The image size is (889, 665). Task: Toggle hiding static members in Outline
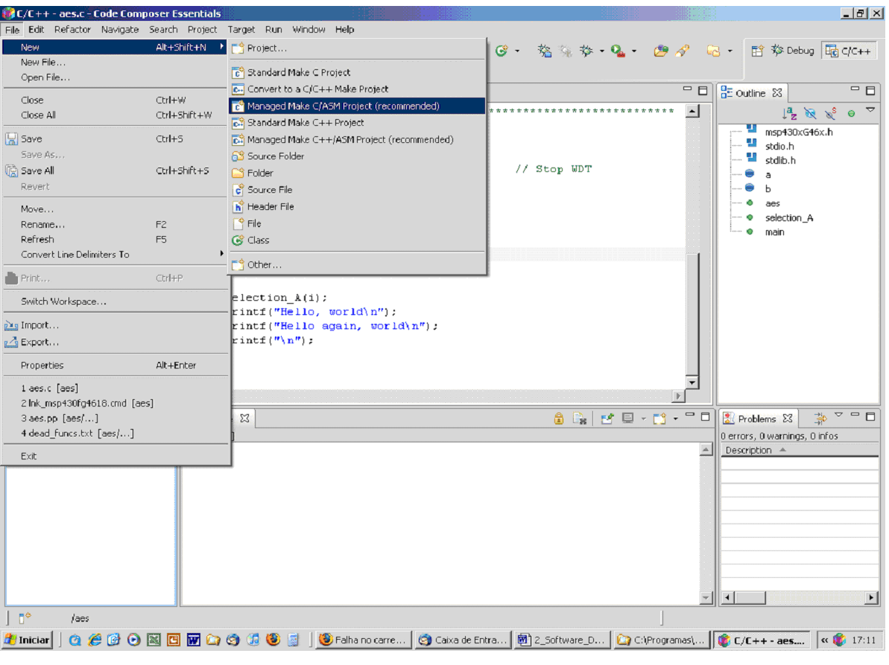tap(829, 110)
